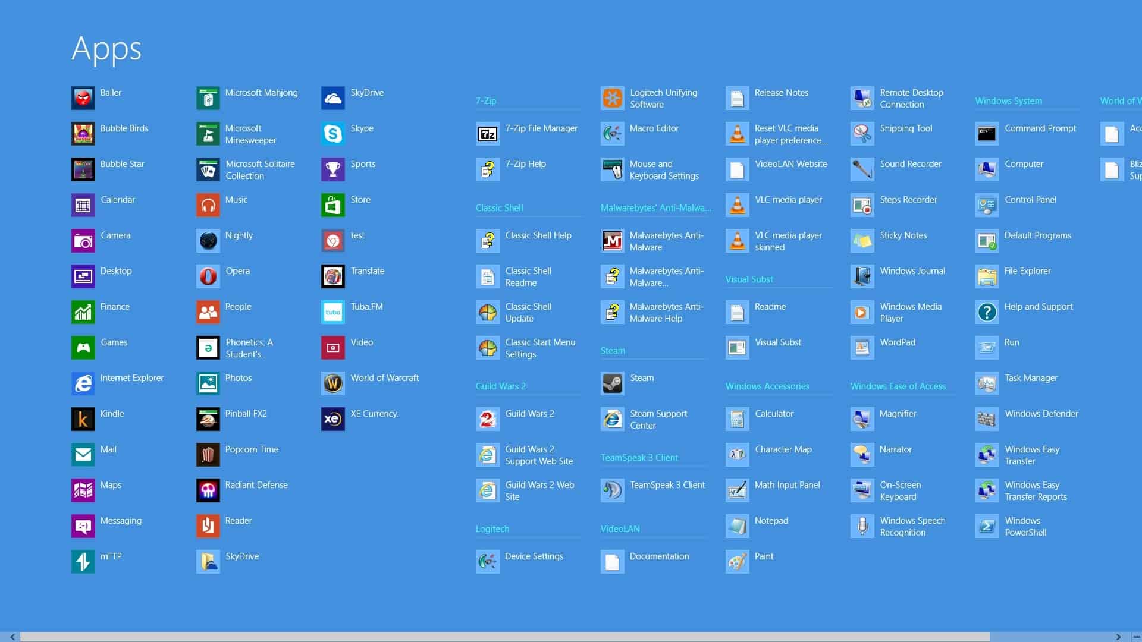Screen dimensions: 1142x642
Task: Open TeamSpeak 3 Client icon
Action: click(613, 490)
